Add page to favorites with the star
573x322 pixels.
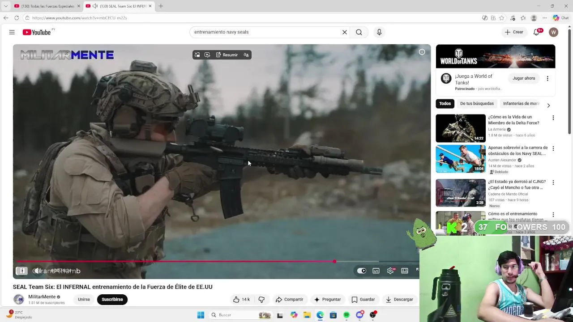pos(502,18)
